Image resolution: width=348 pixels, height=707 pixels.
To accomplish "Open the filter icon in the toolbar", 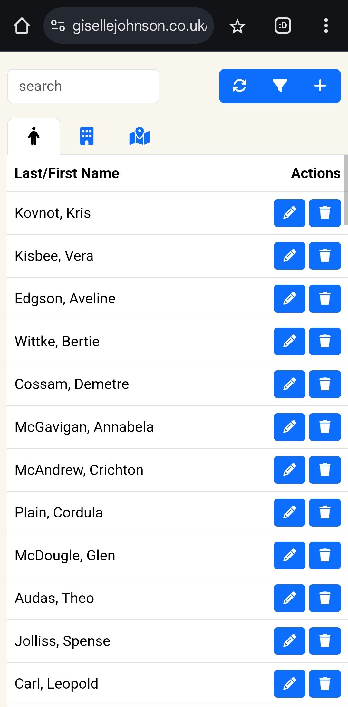I will (280, 86).
